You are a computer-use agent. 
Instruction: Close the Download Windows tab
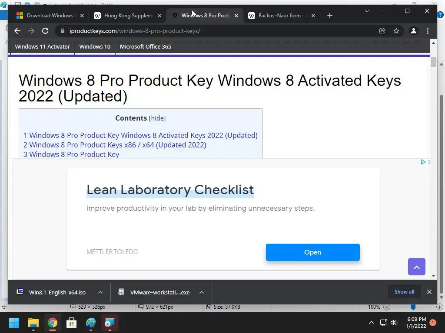[x=82, y=16]
